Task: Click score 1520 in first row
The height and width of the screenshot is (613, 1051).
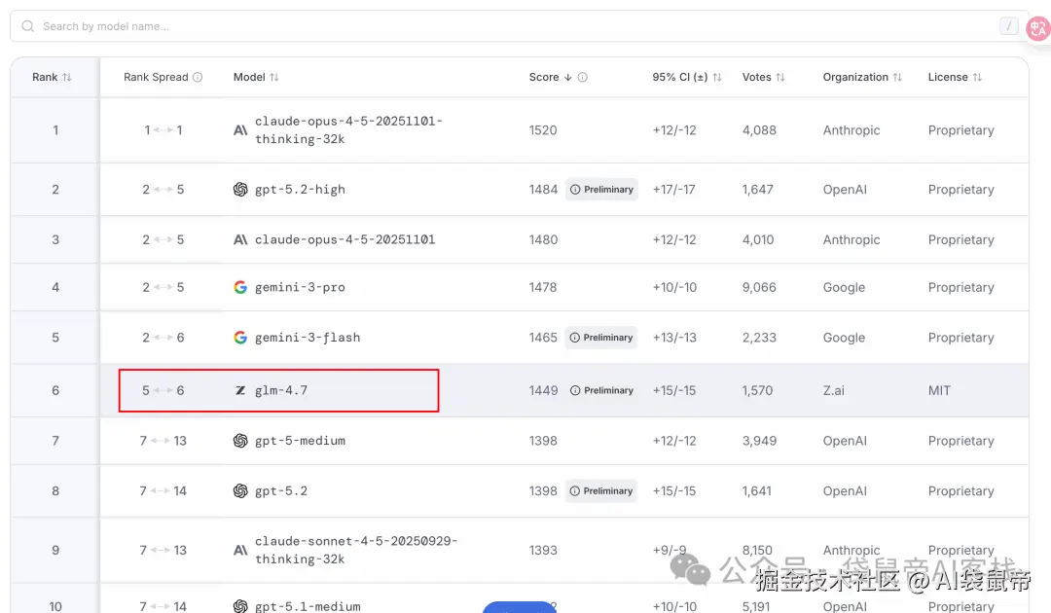Action: (543, 130)
